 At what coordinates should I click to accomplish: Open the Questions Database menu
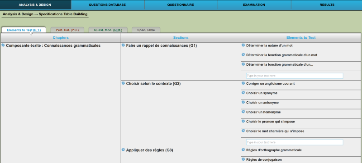coord(107,5)
